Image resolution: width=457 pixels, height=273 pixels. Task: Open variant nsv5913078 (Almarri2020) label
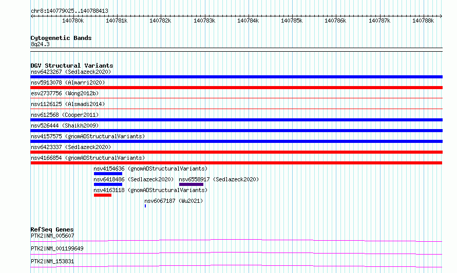pos(68,82)
